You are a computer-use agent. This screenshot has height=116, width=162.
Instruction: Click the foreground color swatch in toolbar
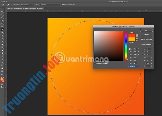pyautogui.click(x=1, y=79)
